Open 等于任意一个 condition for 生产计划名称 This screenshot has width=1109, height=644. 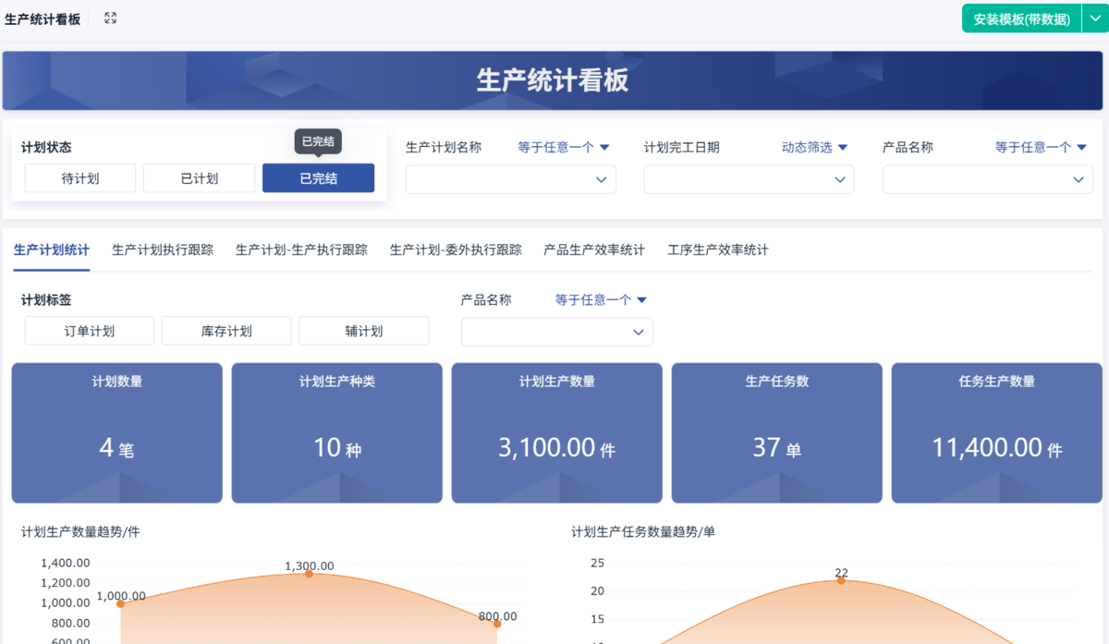564,147
